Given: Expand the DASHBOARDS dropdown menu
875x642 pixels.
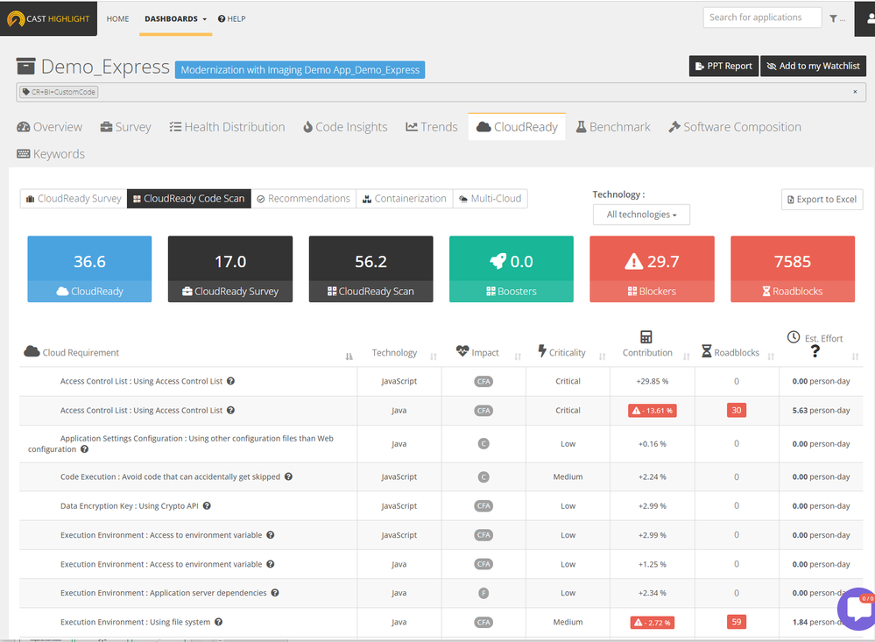Looking at the screenshot, I should 175,19.
